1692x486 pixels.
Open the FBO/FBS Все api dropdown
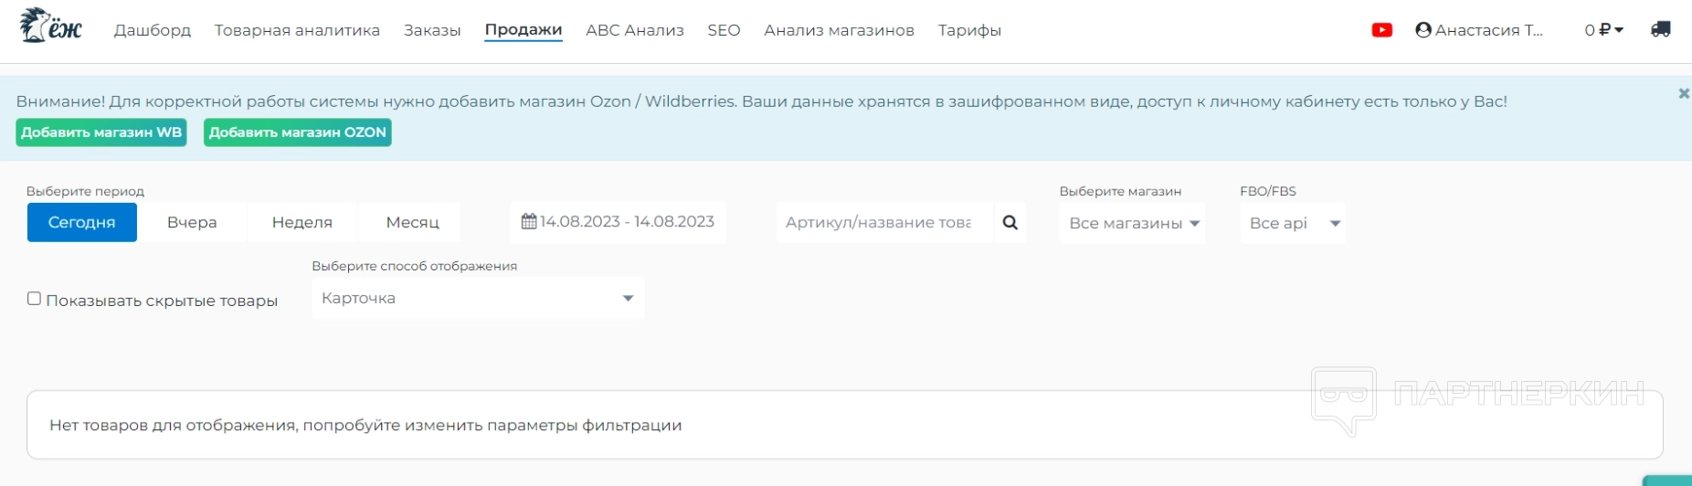click(1292, 224)
